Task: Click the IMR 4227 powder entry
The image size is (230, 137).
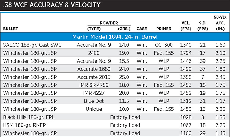Action: pyautogui.click(x=94, y=93)
